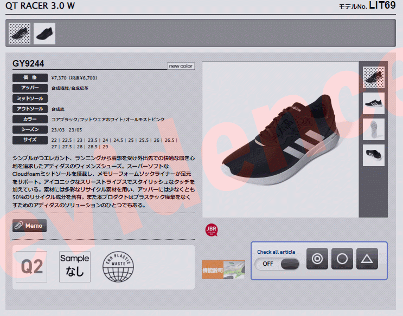This screenshot has width=403, height=316.
Task: Click the ミッドソール label
Action: tap(30, 98)
